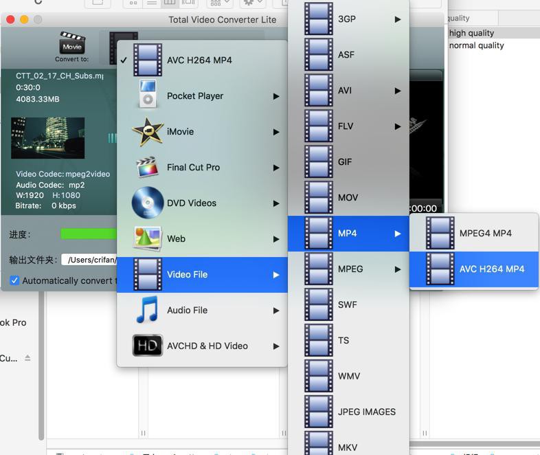Click the TS filmstrip icon
The width and height of the screenshot is (540, 455).
[319, 340]
